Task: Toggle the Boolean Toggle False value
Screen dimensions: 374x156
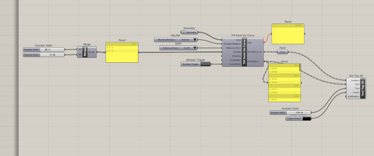Action: (x=206, y=64)
